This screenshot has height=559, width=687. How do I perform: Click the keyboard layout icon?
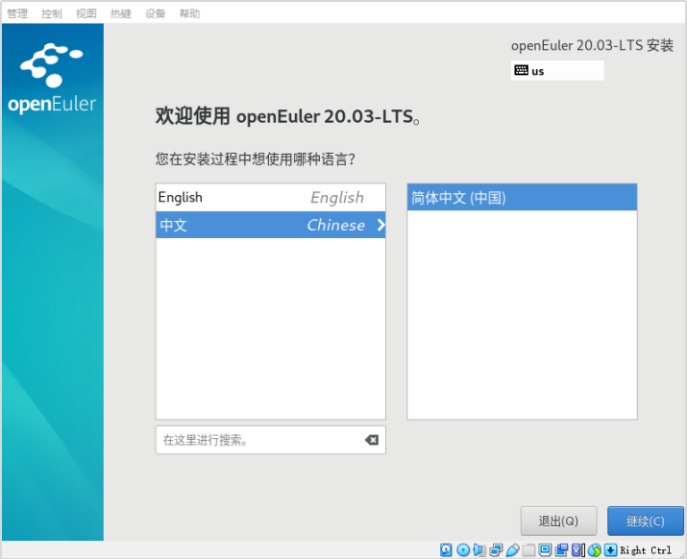[x=521, y=70]
